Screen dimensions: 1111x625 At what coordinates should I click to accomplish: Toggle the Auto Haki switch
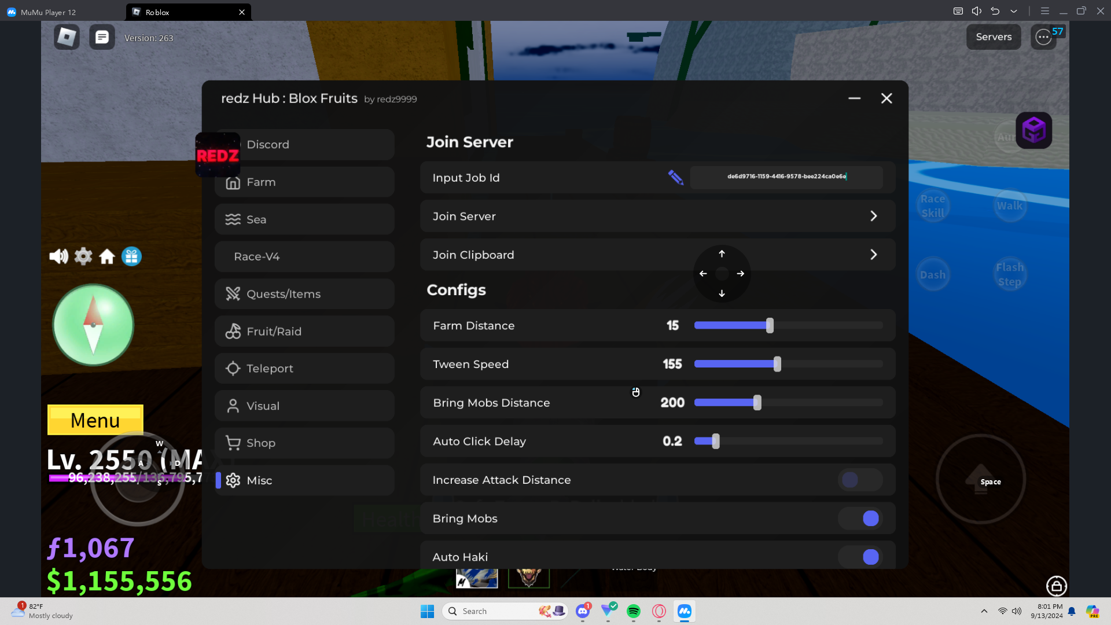(x=860, y=557)
